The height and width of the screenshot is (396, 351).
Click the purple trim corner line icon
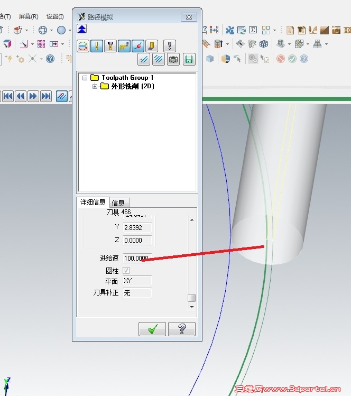pyautogui.click(x=23, y=44)
